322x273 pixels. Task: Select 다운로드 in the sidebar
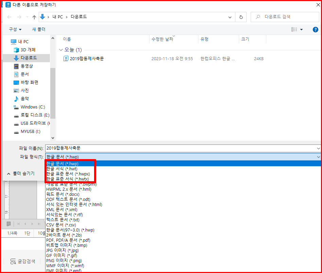tap(26, 58)
